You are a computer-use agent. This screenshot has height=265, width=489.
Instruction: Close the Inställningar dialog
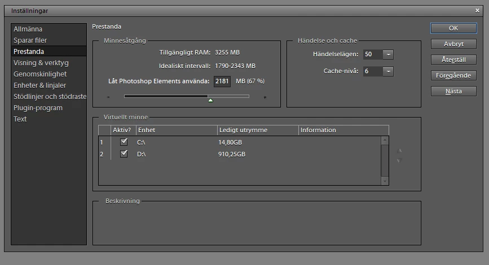click(x=477, y=11)
